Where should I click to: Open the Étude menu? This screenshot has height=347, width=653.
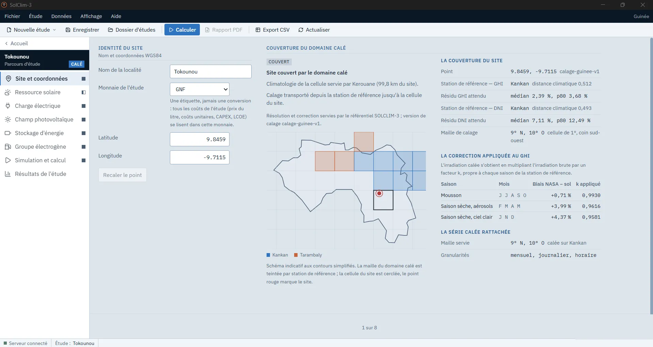click(36, 16)
